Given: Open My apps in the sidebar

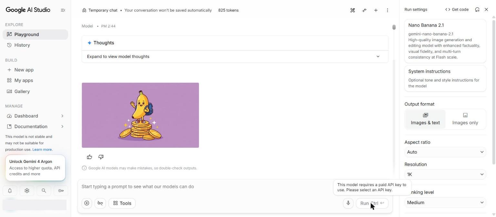Looking at the screenshot, I should 35,80.
